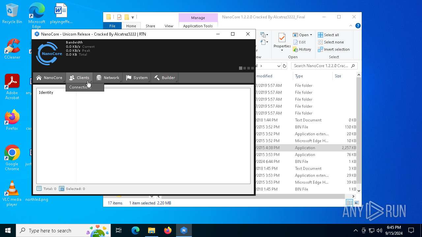Viewport: 422px width, 237px height.
Task: Click the taskbar search box
Action: [x=63, y=230]
